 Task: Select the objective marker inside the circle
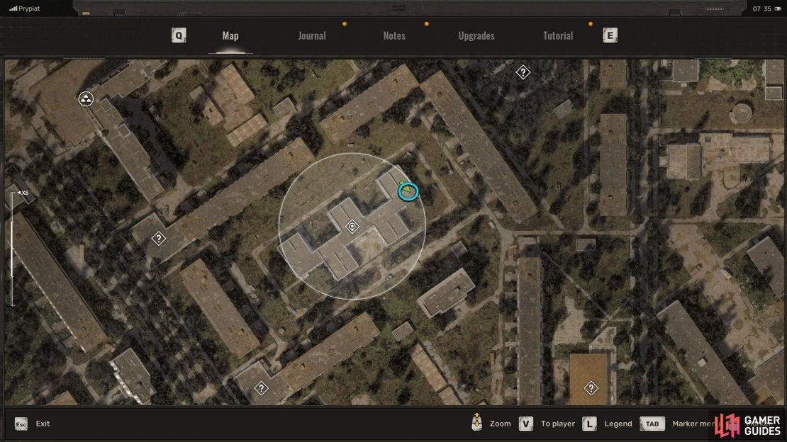tap(352, 227)
